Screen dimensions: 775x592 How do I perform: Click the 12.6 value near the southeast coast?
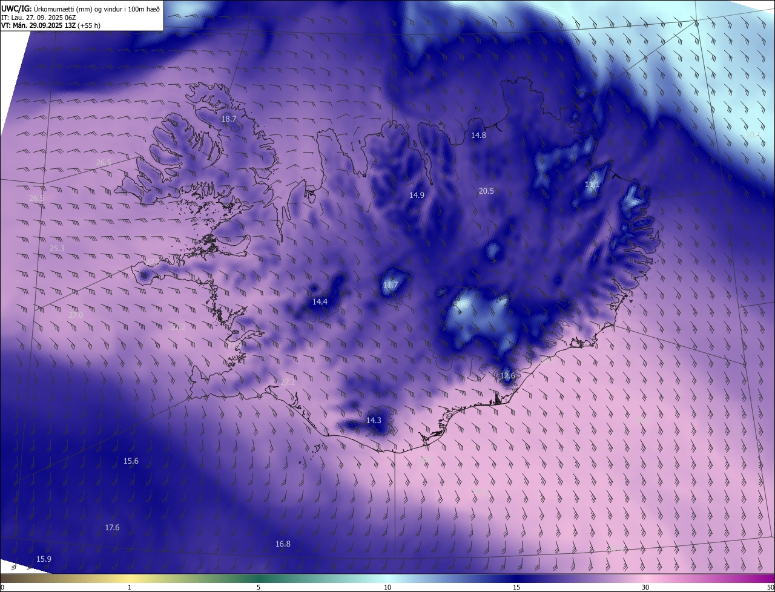coord(507,376)
